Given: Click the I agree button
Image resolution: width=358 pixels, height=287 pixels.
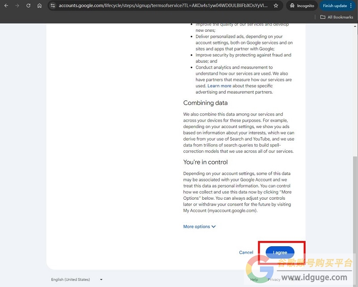Looking at the screenshot, I should click(280, 253).
